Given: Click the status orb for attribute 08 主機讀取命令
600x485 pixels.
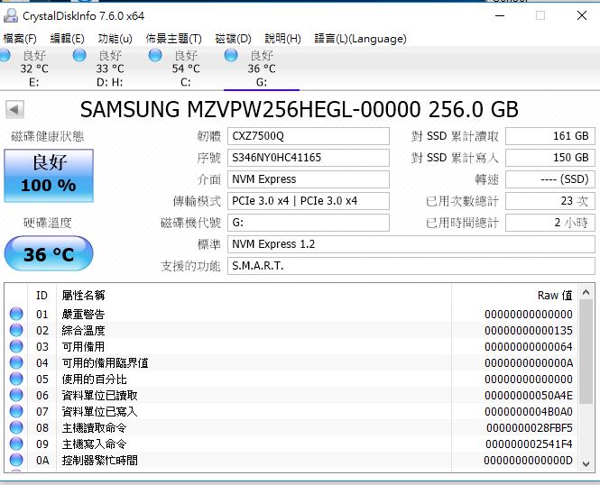Looking at the screenshot, I should pos(16,427).
